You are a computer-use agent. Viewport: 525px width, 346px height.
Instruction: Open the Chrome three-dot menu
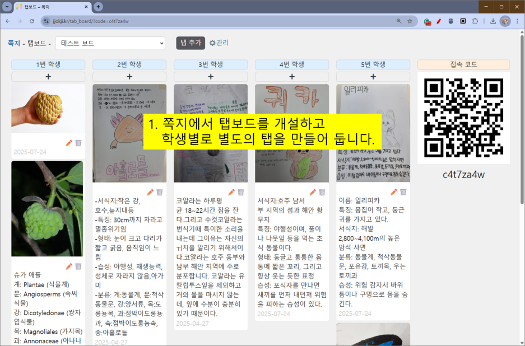point(517,21)
